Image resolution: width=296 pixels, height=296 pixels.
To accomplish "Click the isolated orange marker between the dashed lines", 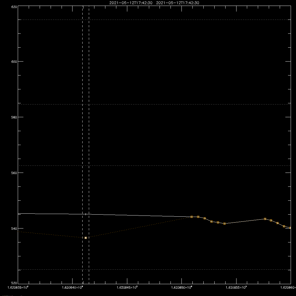I will [x=86, y=238].
